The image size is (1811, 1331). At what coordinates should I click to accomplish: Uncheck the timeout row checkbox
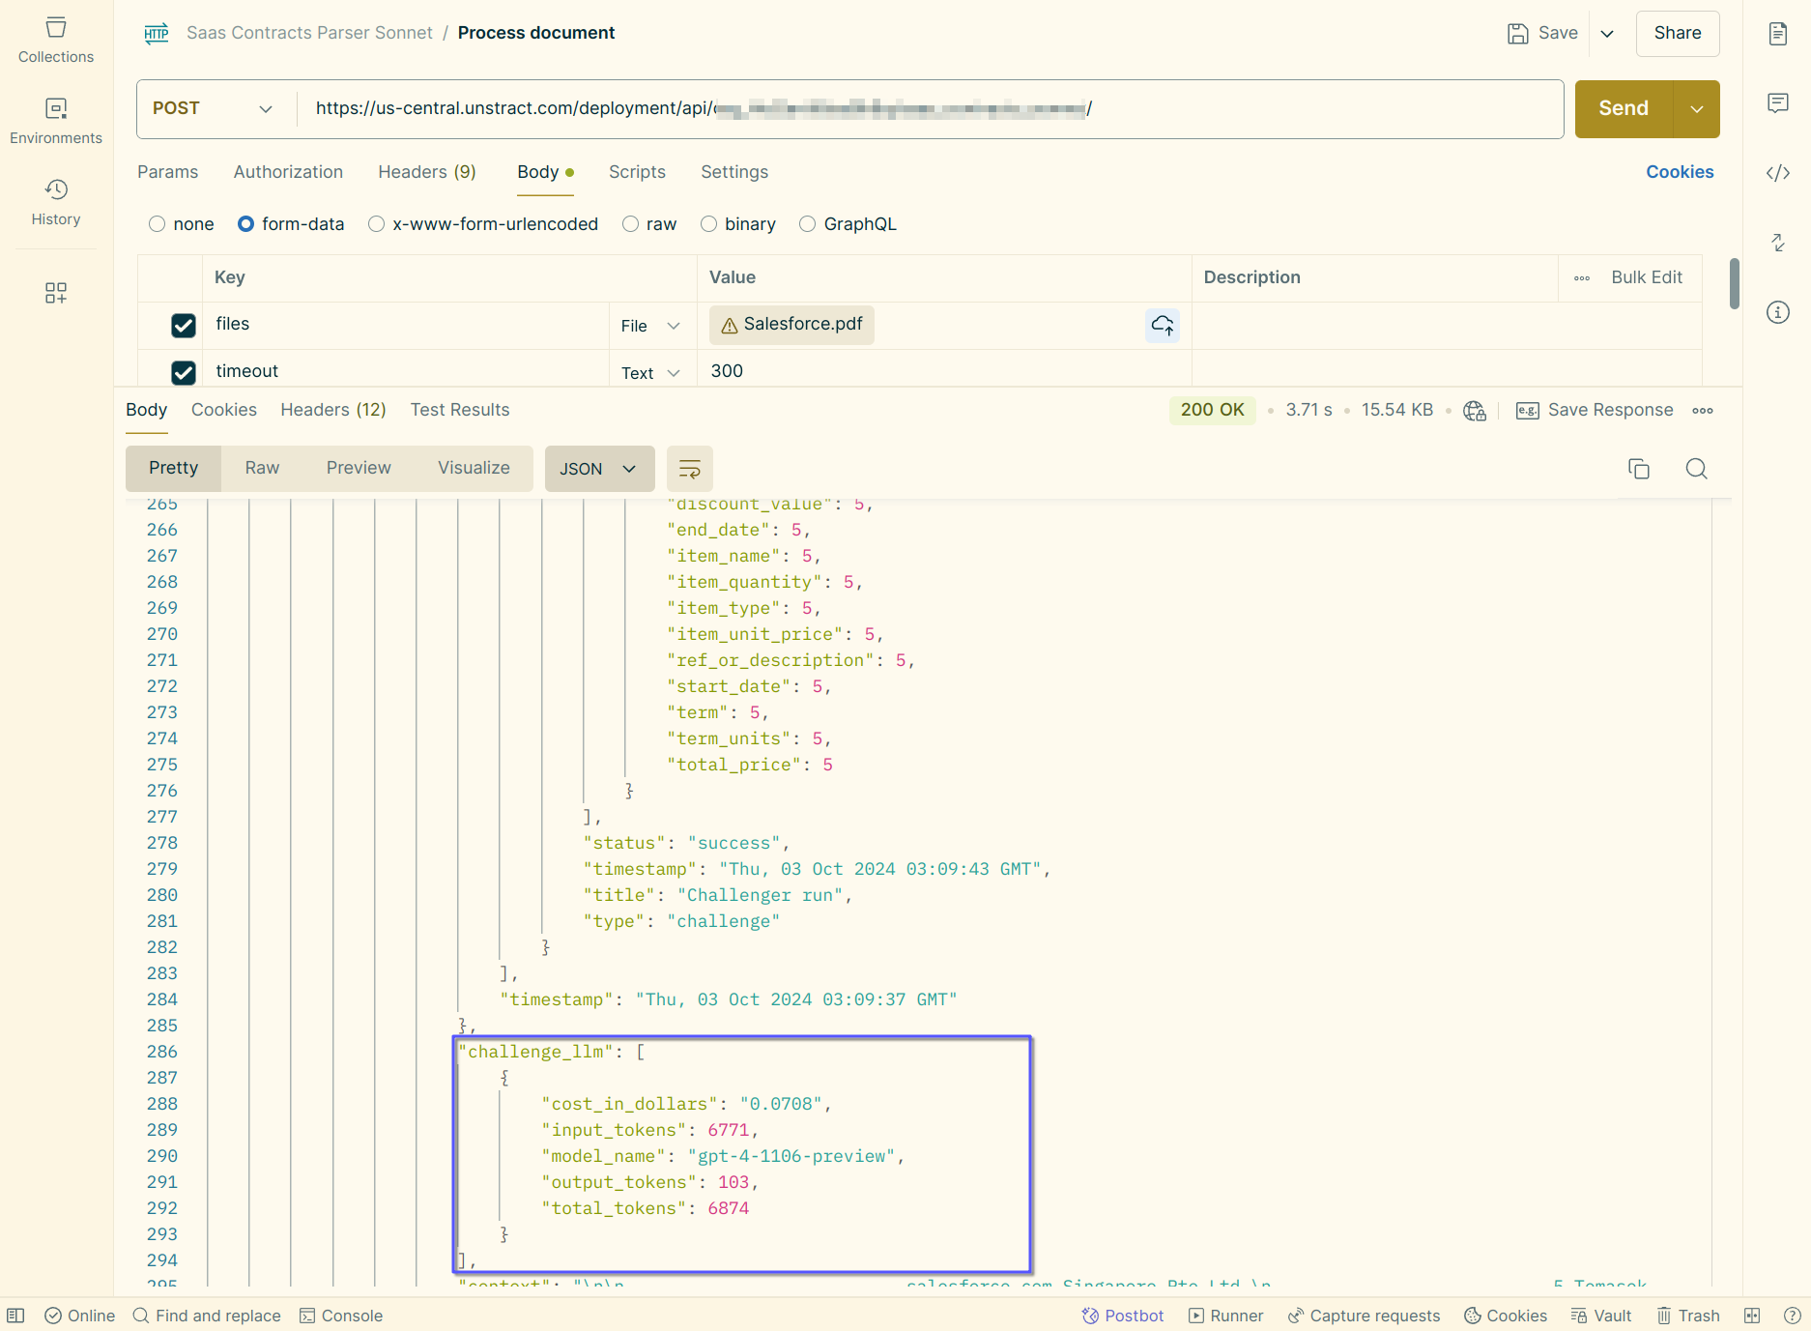tap(184, 373)
